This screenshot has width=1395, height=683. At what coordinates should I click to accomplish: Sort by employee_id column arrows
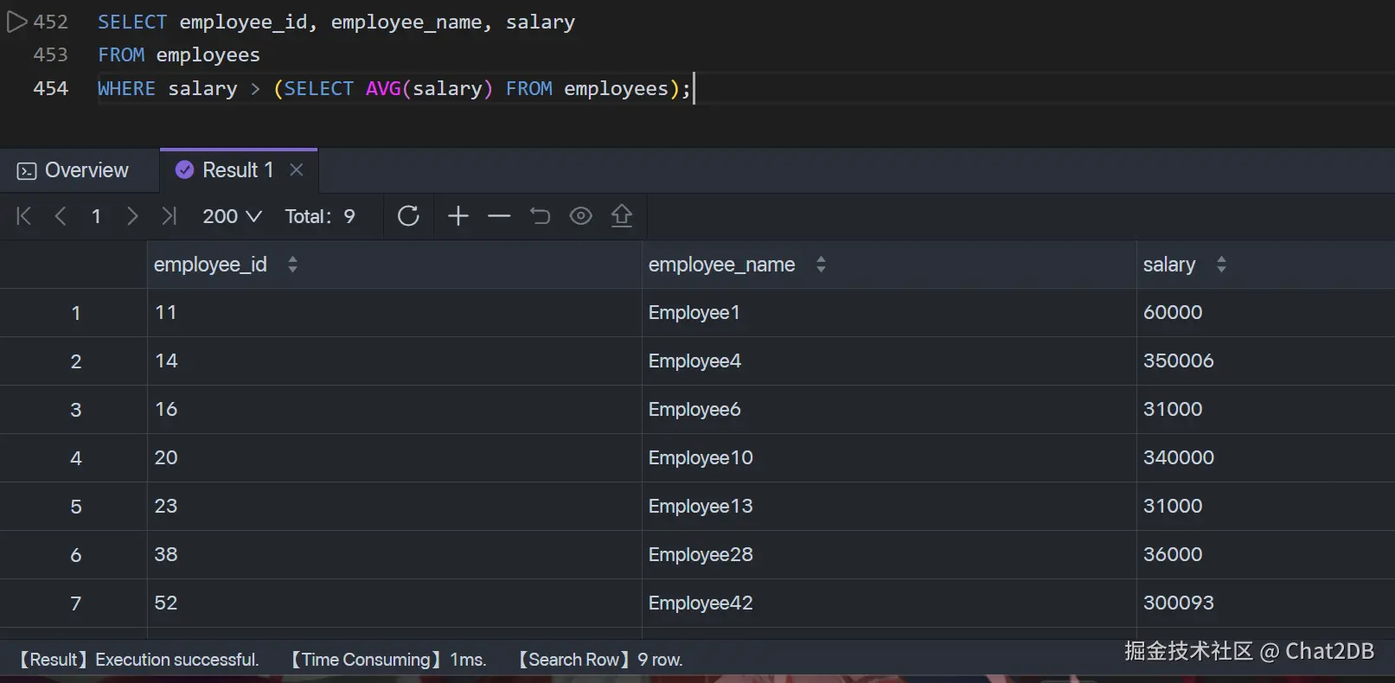pyautogui.click(x=292, y=265)
